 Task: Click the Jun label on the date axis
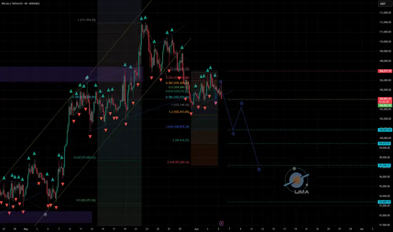[196, 229]
